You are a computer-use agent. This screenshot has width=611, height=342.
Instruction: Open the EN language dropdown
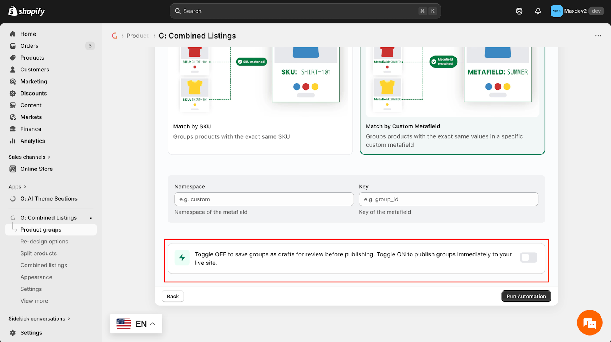pyautogui.click(x=136, y=324)
